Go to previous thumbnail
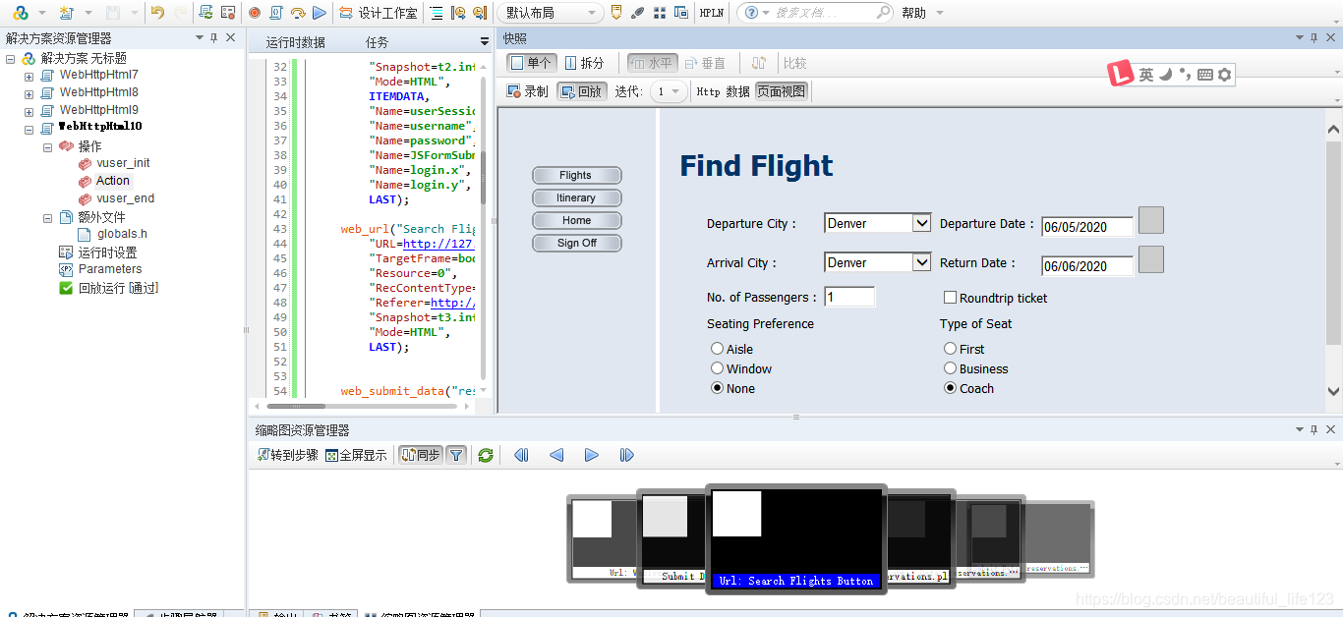The width and height of the screenshot is (1343, 617). click(x=556, y=455)
